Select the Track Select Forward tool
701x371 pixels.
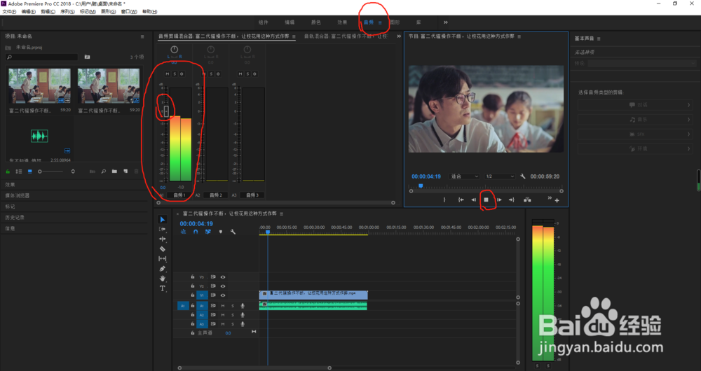(x=163, y=229)
